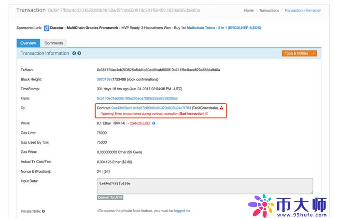
Task: Open the Transactions breadcrumb link
Action: [x=269, y=10]
